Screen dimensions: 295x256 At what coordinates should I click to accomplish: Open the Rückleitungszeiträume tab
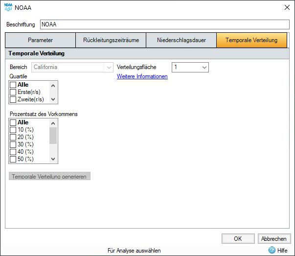click(111, 40)
